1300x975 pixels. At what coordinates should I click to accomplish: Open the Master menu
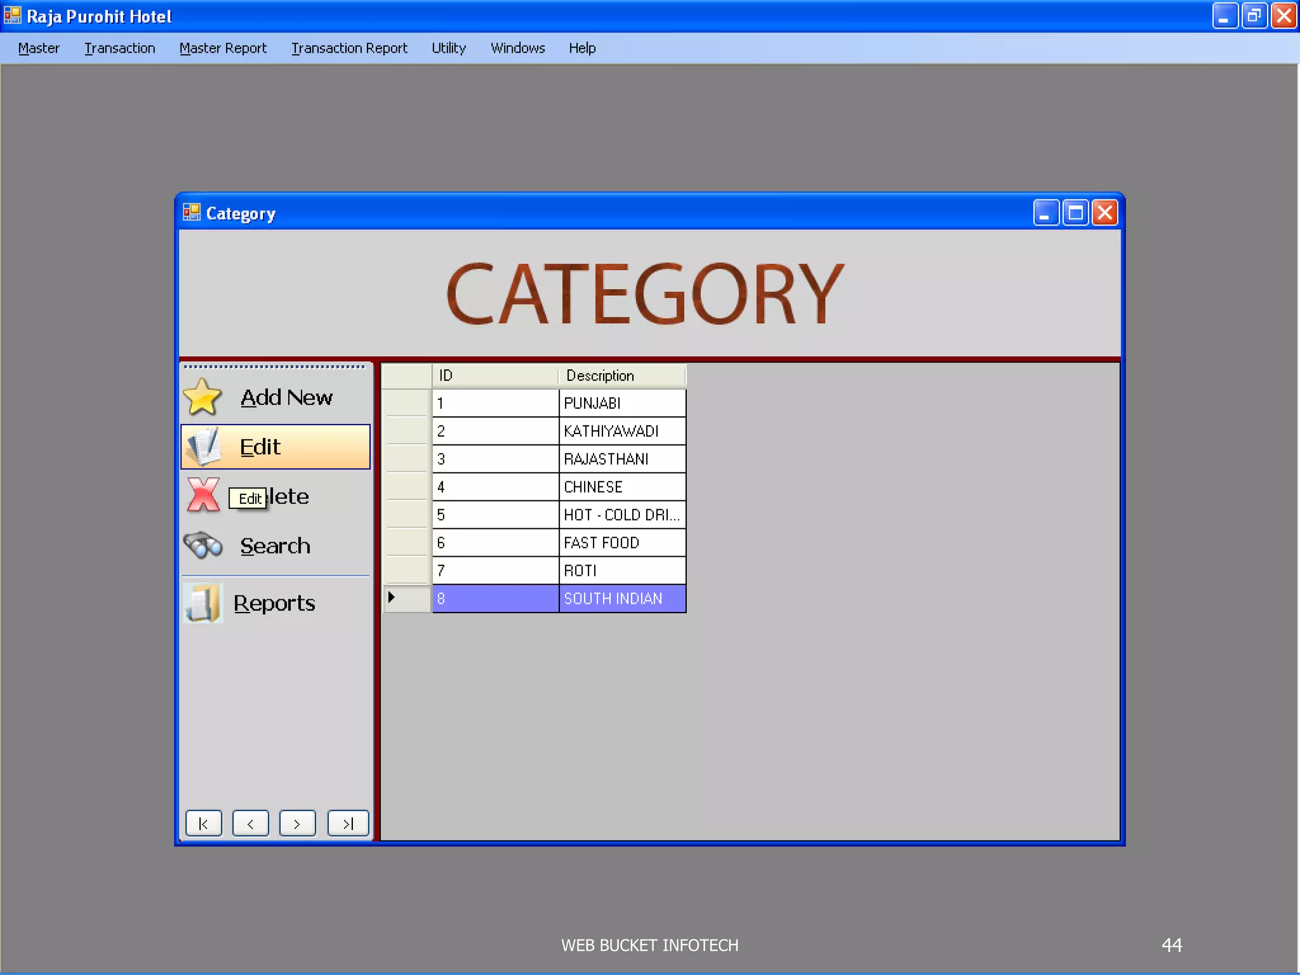point(39,48)
